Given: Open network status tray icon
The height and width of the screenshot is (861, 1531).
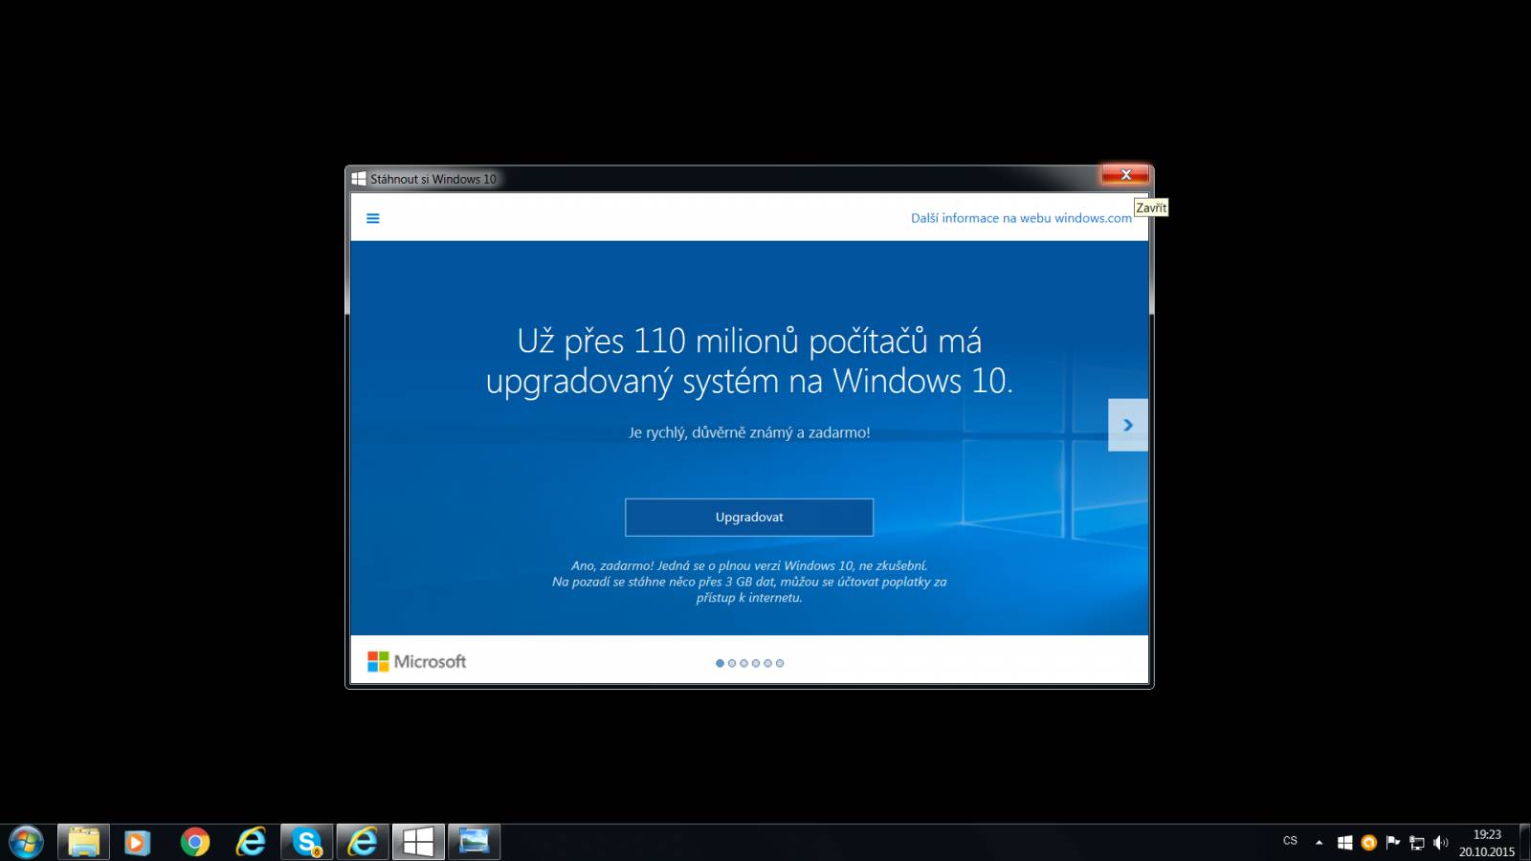Looking at the screenshot, I should tap(1417, 843).
